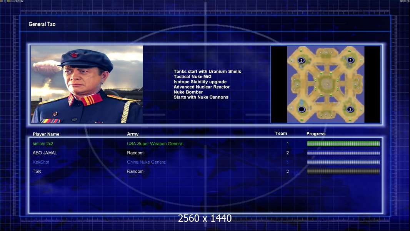Click ABO JAMAL's progress bar
Screen dimensions: 410x231
click(343, 153)
